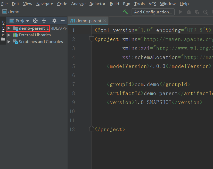Click line number 7 in the gutter

(73, 84)
